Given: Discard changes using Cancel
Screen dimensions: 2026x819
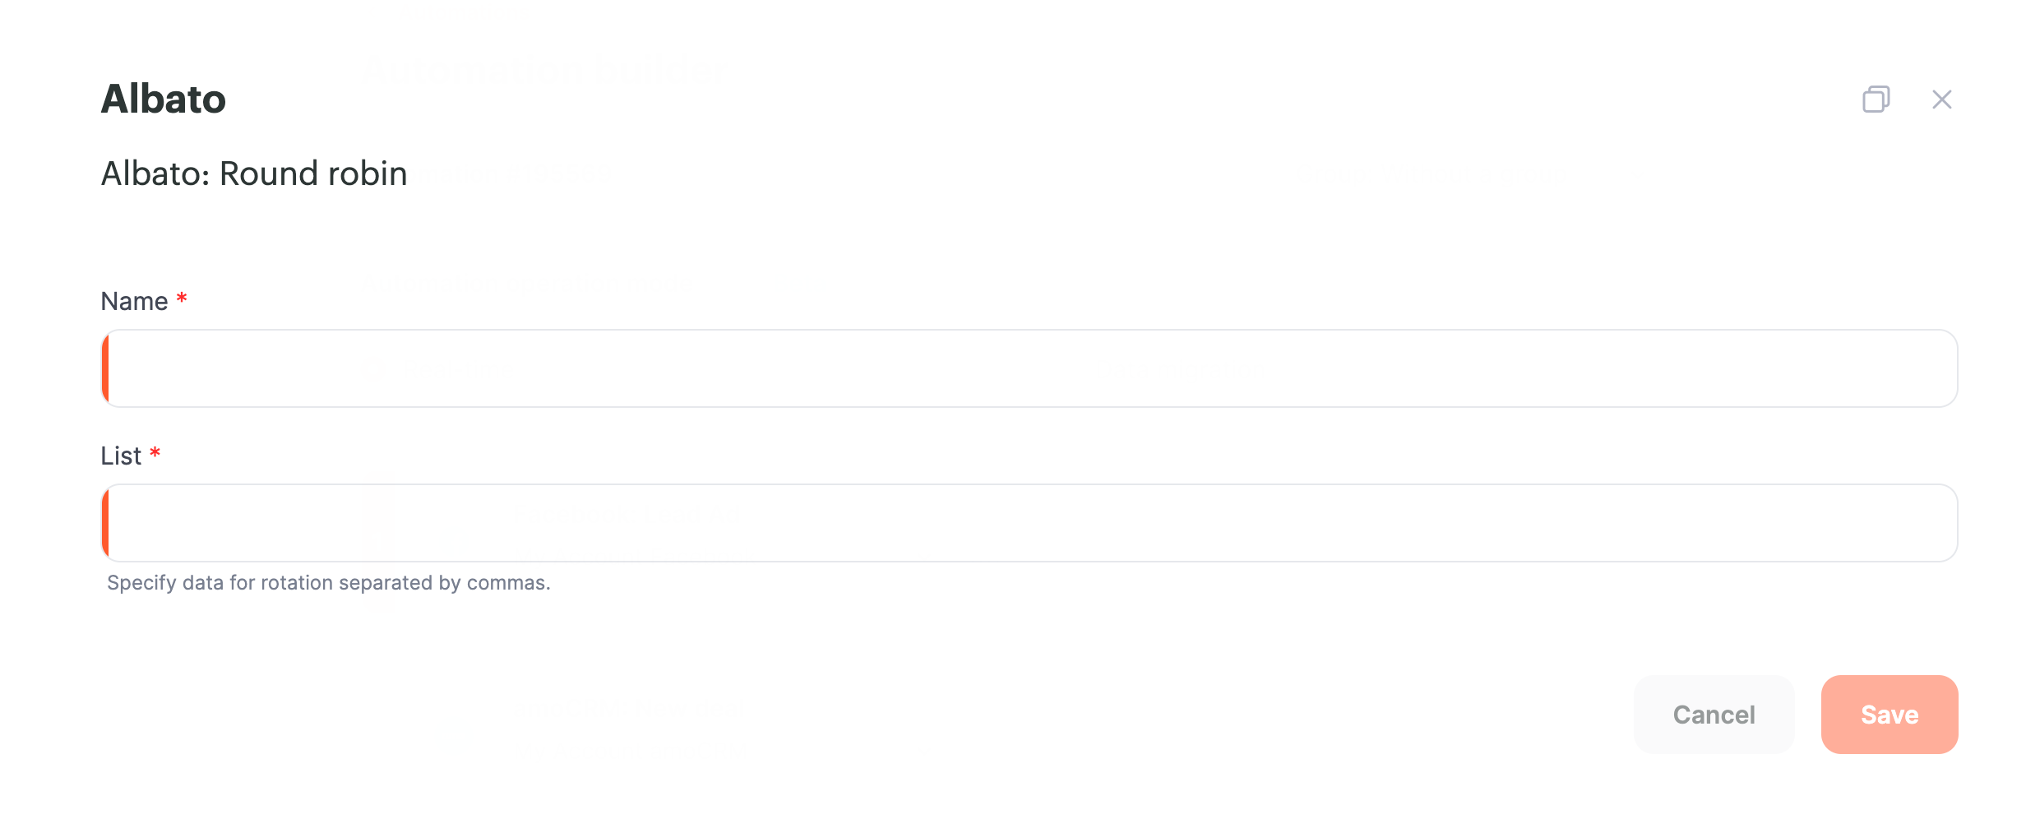Looking at the screenshot, I should [1714, 715].
